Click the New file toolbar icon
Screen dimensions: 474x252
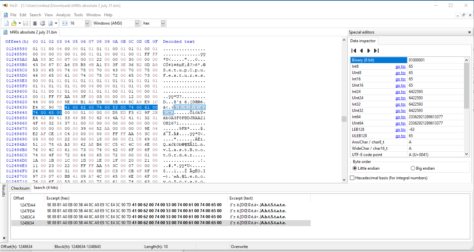pos(6,23)
